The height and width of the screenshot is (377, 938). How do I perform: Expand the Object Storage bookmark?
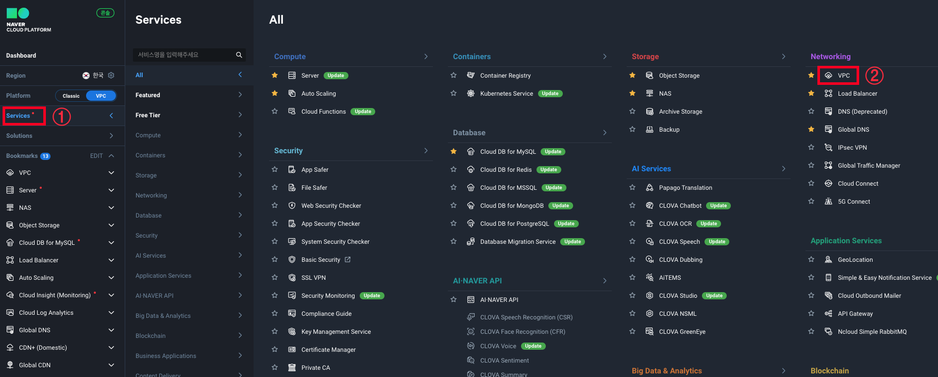coord(111,225)
